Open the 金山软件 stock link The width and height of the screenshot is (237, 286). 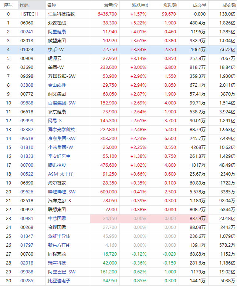point(57,85)
